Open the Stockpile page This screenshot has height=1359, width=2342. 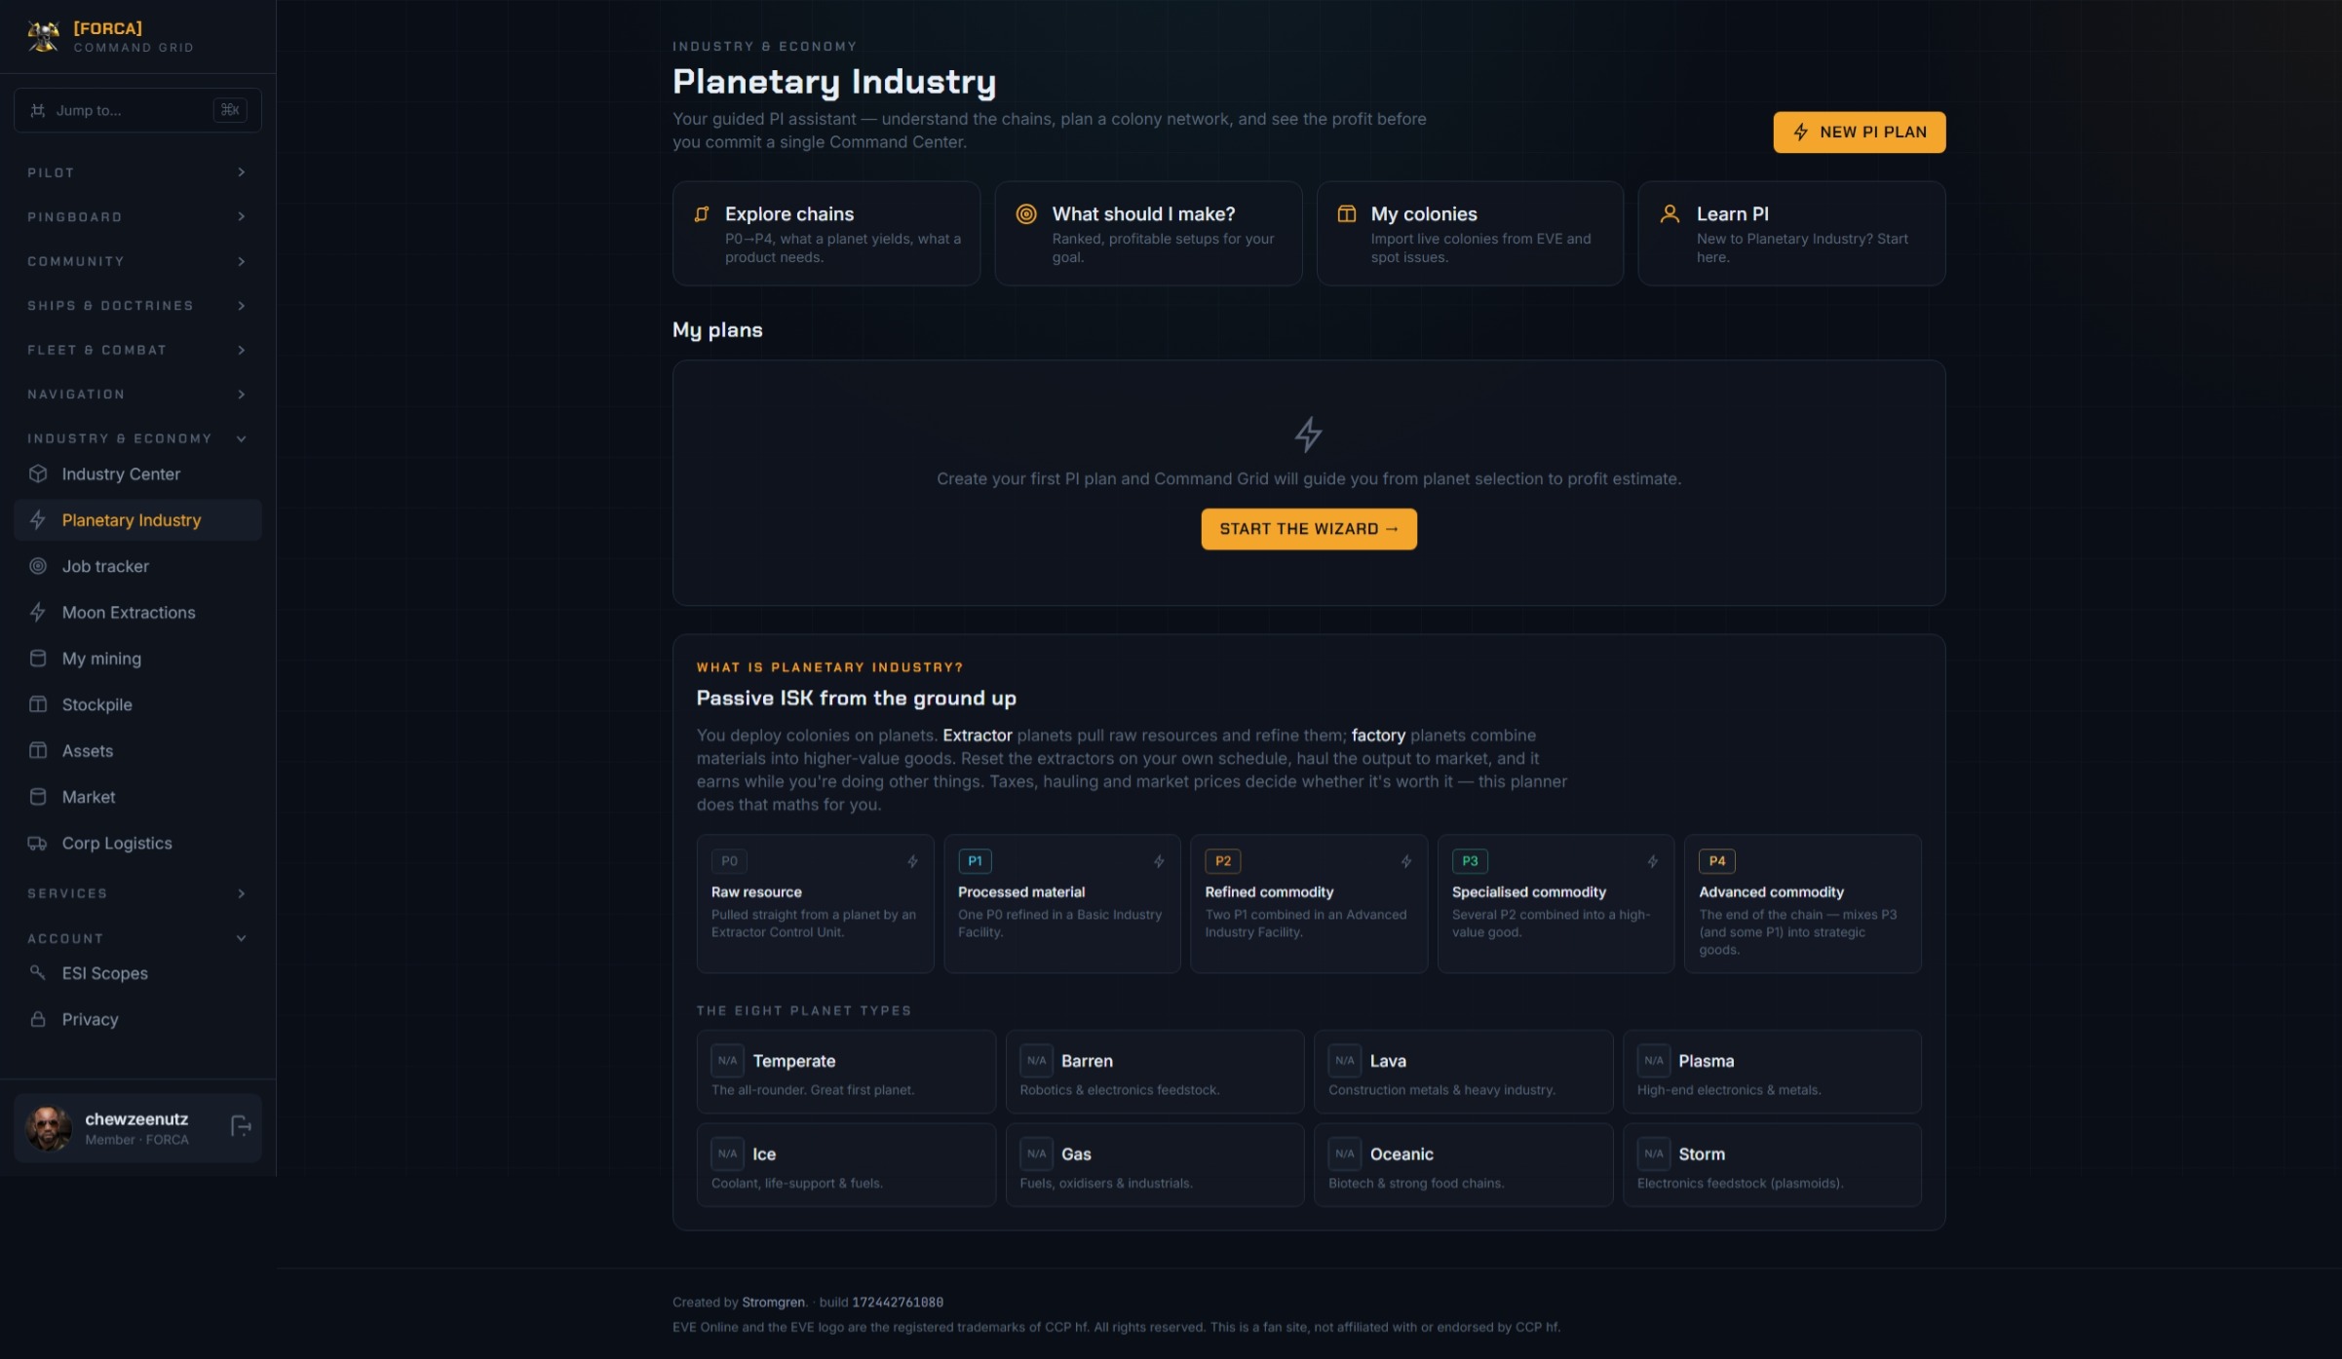(137, 704)
